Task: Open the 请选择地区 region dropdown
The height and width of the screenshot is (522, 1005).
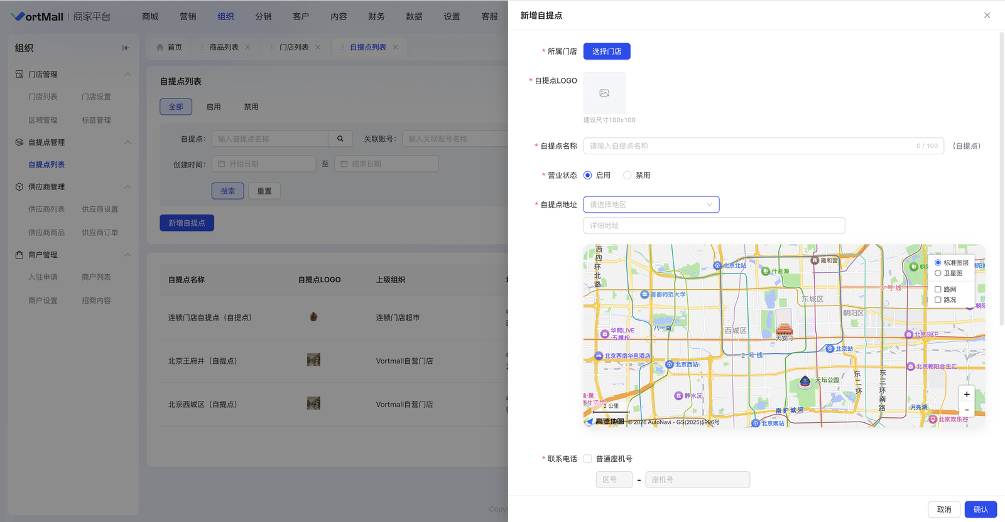Action: pyautogui.click(x=651, y=205)
